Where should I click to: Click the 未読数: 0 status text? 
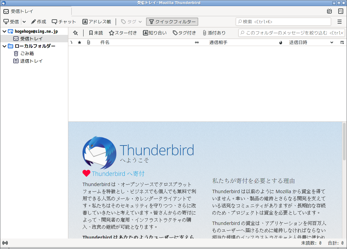311,243
